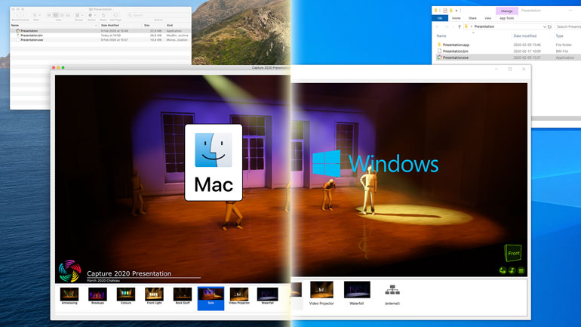This screenshot has height=327, width=581.
Task: Select the Antialiasing scene thumbnail
Action: (x=69, y=296)
